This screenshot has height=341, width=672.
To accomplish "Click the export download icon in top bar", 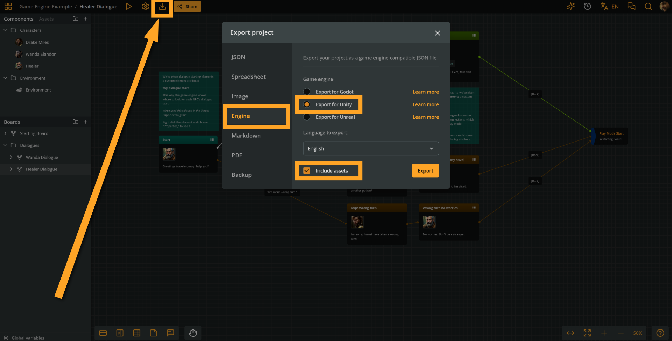I will click(x=162, y=7).
